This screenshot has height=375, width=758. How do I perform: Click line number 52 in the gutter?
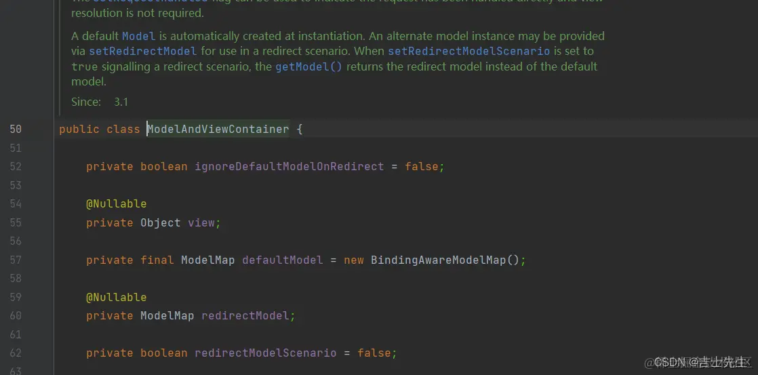pos(16,167)
